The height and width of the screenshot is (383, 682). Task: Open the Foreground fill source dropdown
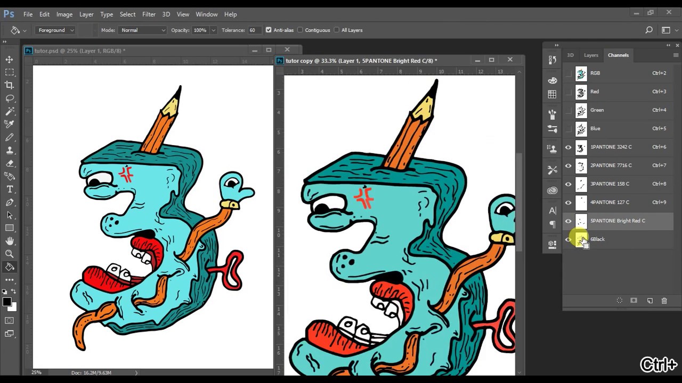point(55,30)
